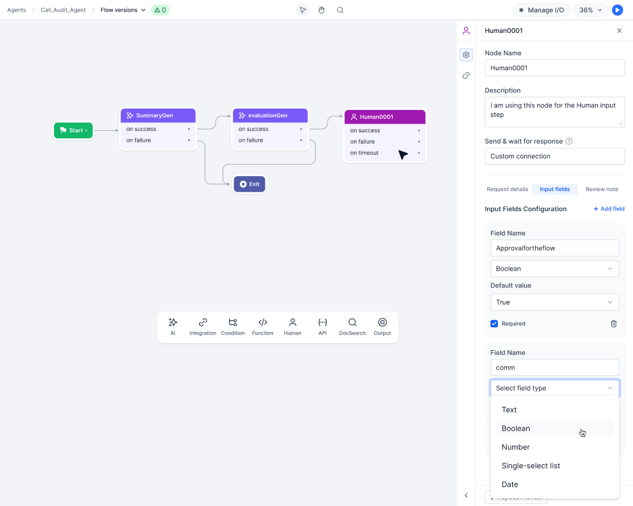Pick the Function node tool
This screenshot has width=633, height=506.
[x=263, y=327]
